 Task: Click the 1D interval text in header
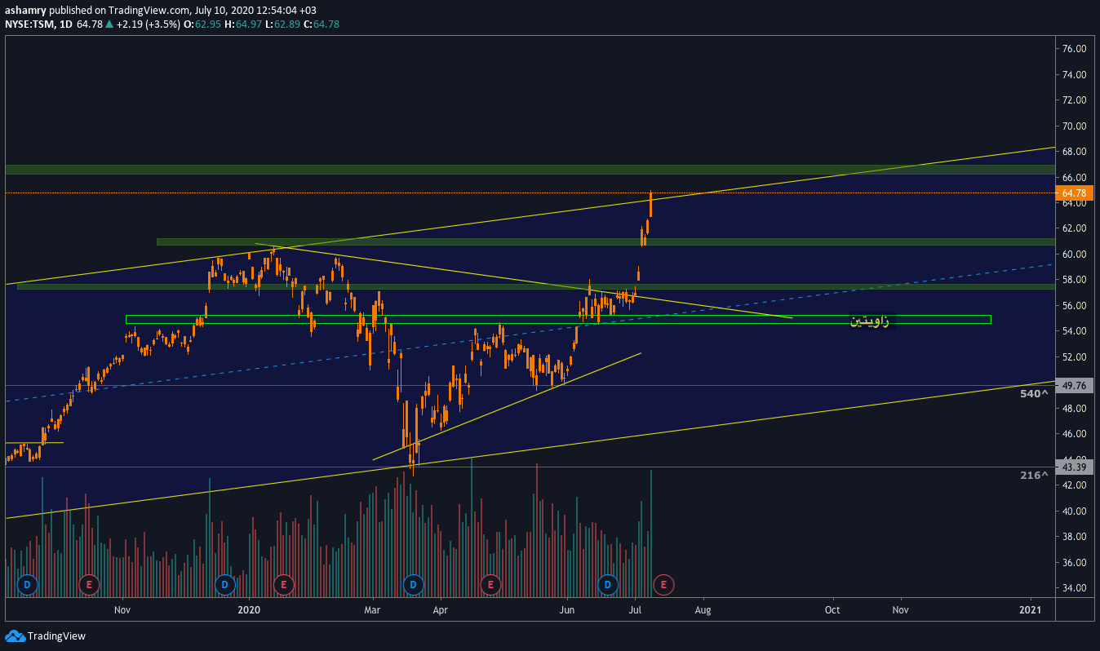pyautogui.click(x=66, y=24)
